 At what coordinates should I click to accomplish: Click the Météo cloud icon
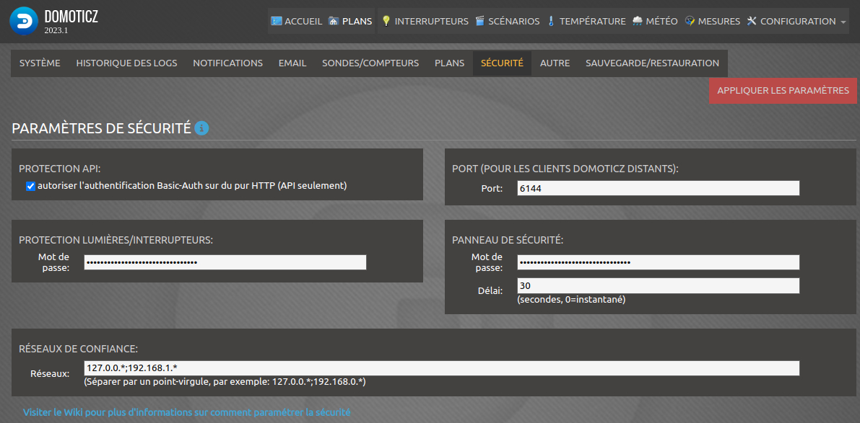tap(638, 21)
